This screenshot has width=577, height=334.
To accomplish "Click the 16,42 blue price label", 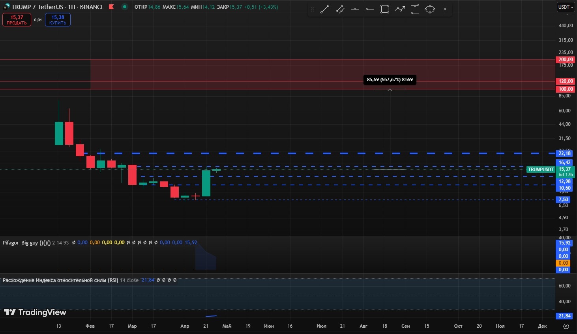I will [565, 162].
